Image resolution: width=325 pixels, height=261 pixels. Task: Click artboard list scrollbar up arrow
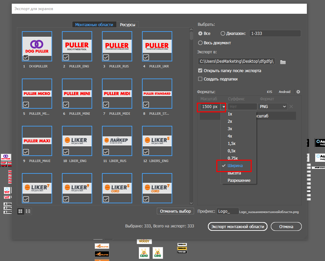click(x=191, y=30)
